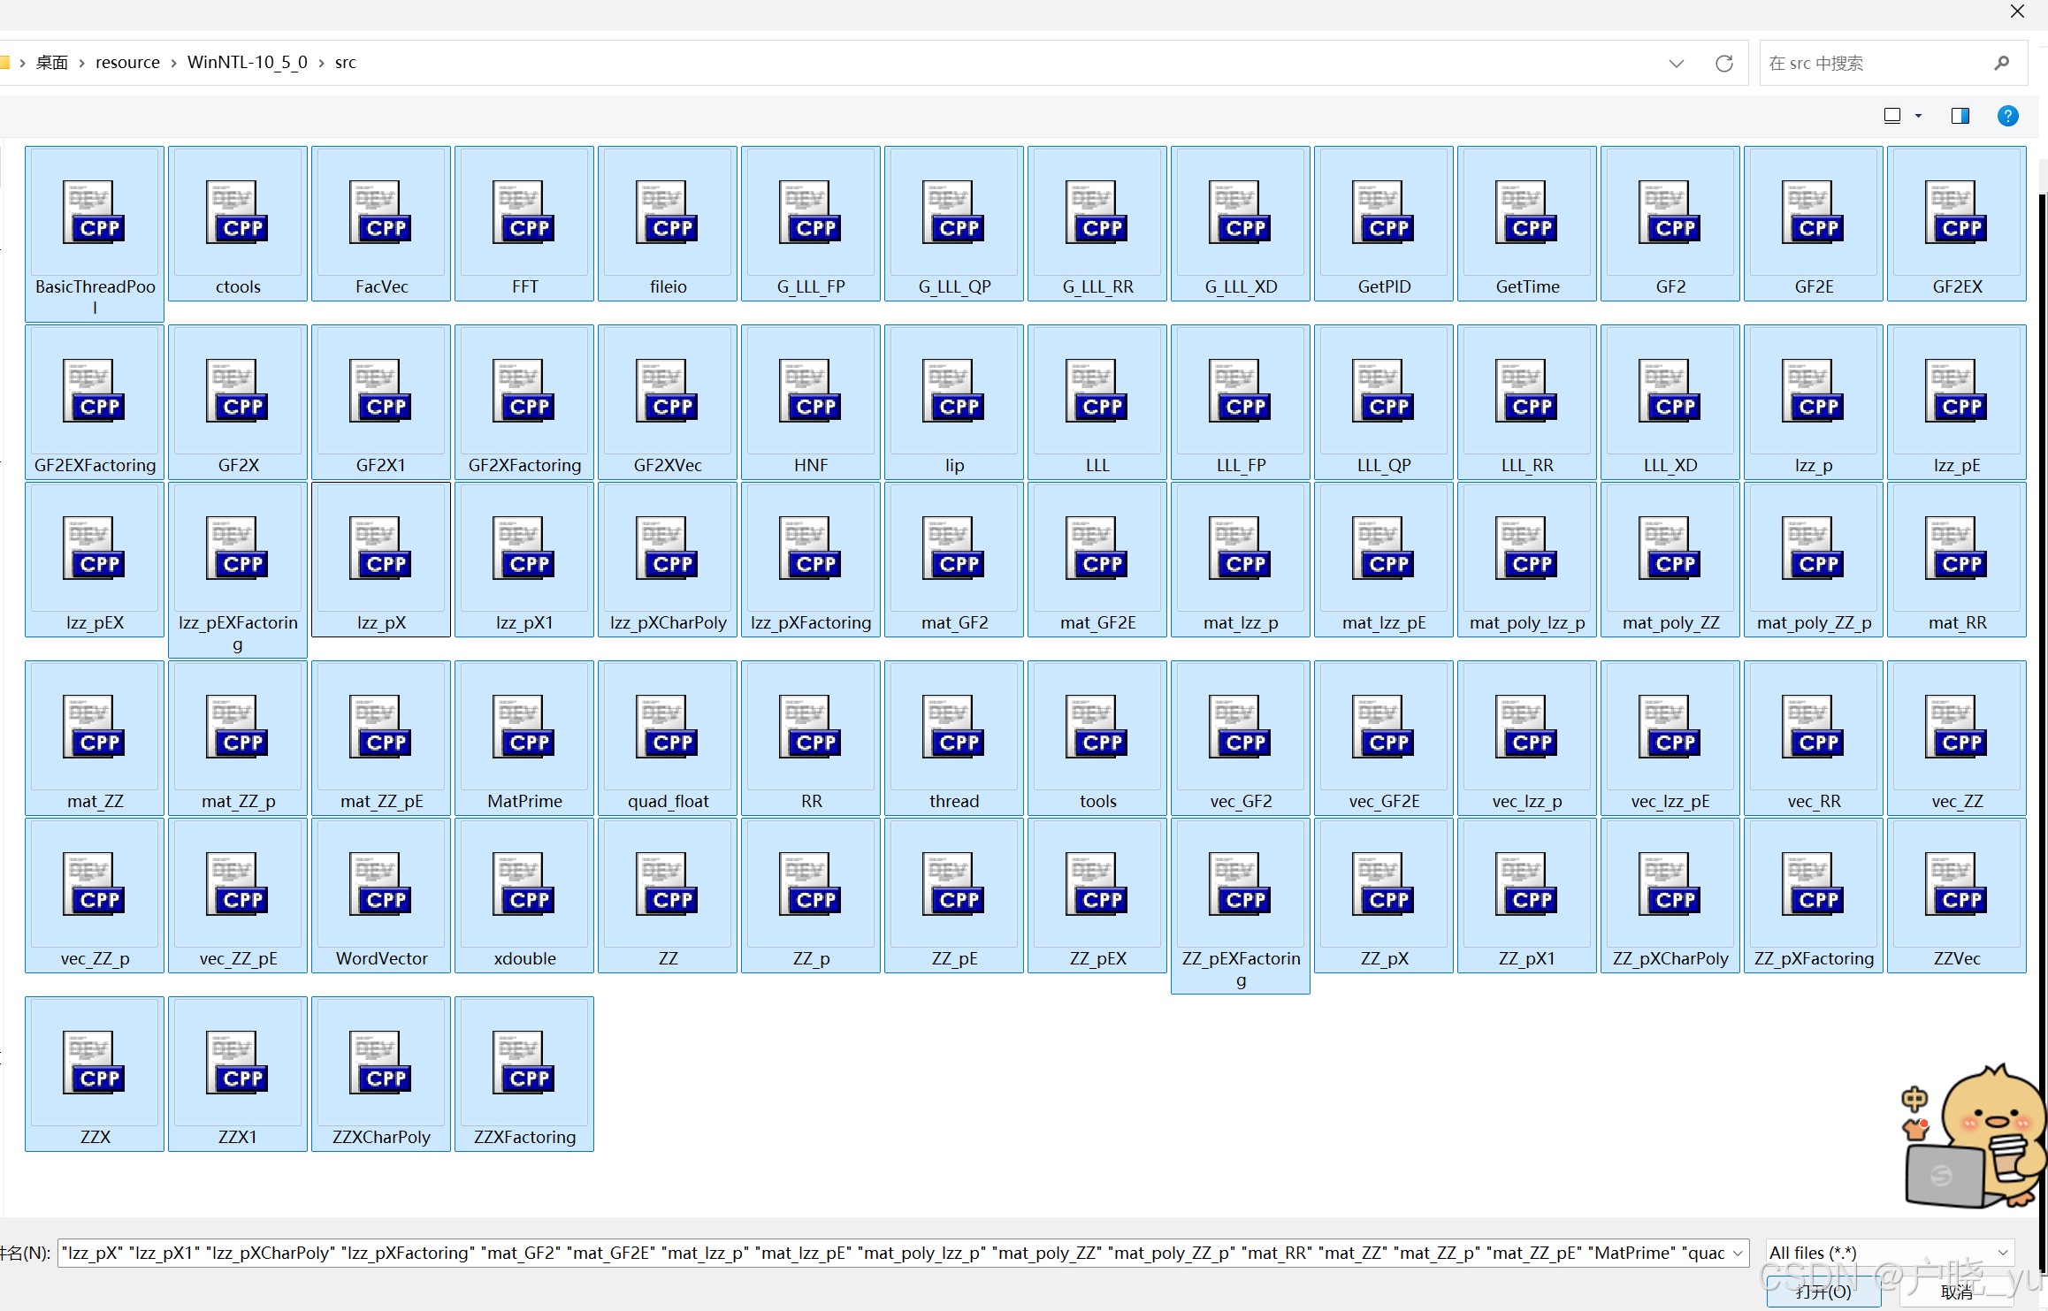Screen dimensions: 2048x1311
Task: Expand the address bar history dropdown
Action: tap(1676, 64)
